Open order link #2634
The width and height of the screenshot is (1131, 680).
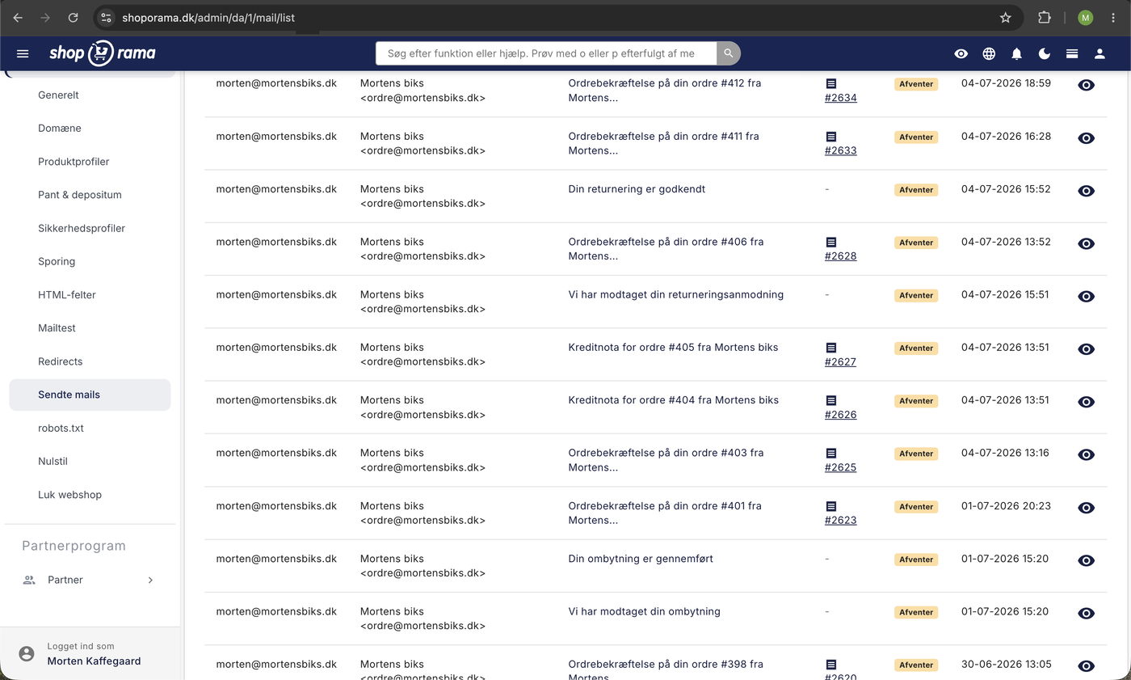840,98
